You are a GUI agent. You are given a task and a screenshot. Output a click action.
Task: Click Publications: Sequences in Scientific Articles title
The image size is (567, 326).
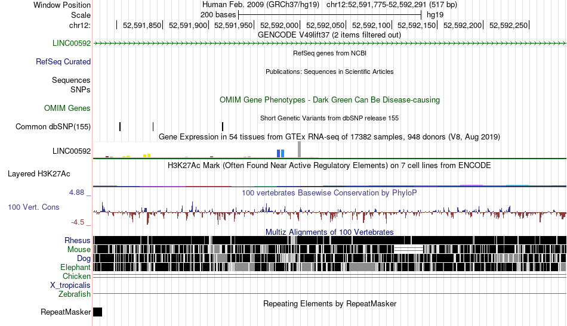(329, 72)
